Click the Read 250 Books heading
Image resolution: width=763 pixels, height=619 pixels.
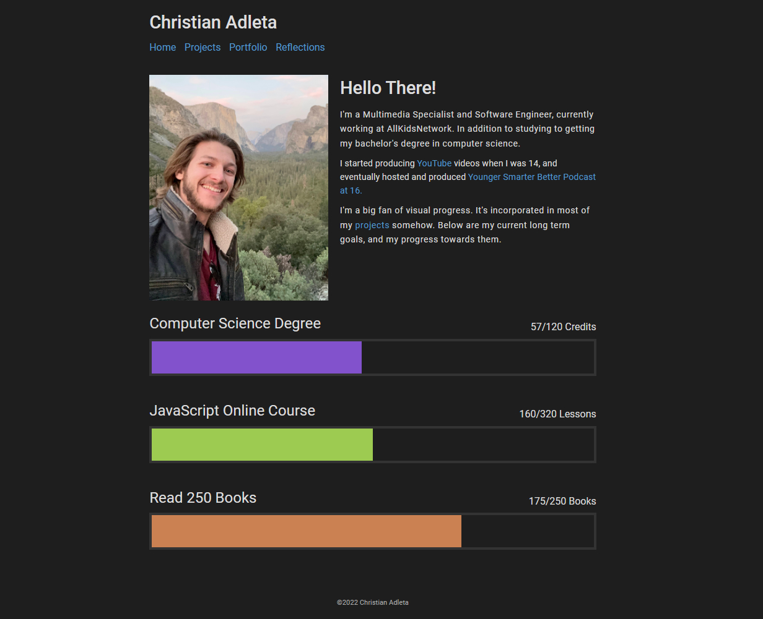pyautogui.click(x=203, y=498)
